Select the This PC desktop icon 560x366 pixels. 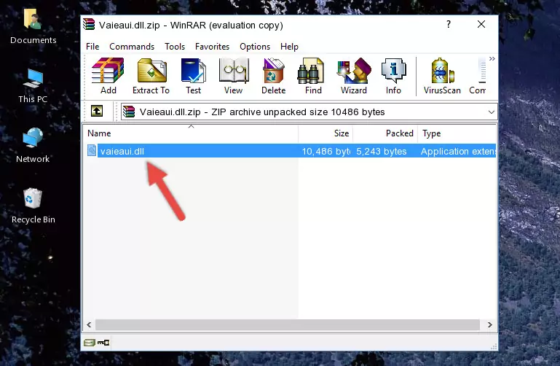click(33, 86)
